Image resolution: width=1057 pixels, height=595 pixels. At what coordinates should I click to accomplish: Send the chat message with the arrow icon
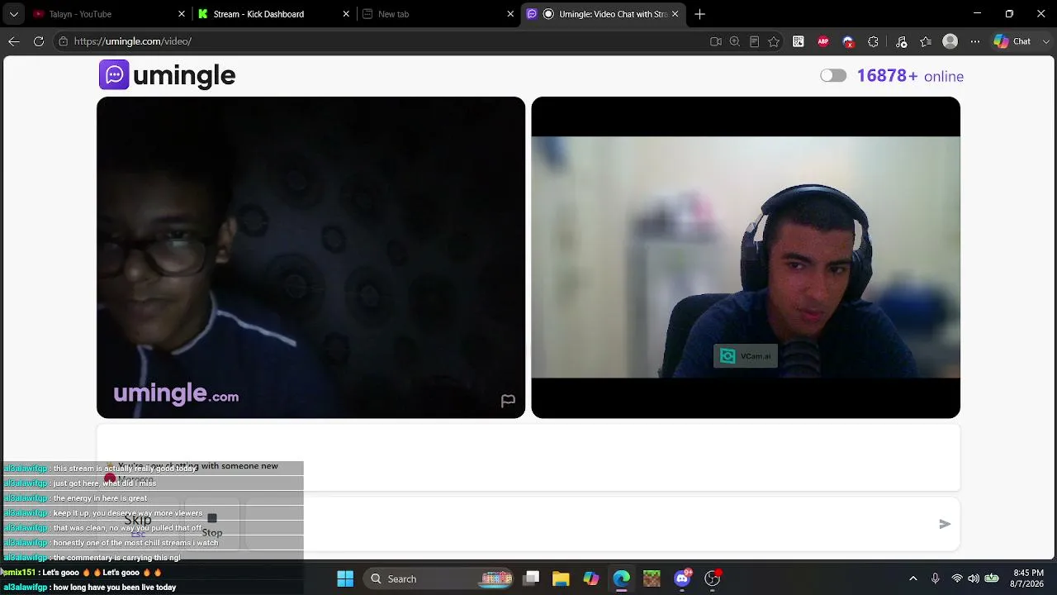point(945,524)
